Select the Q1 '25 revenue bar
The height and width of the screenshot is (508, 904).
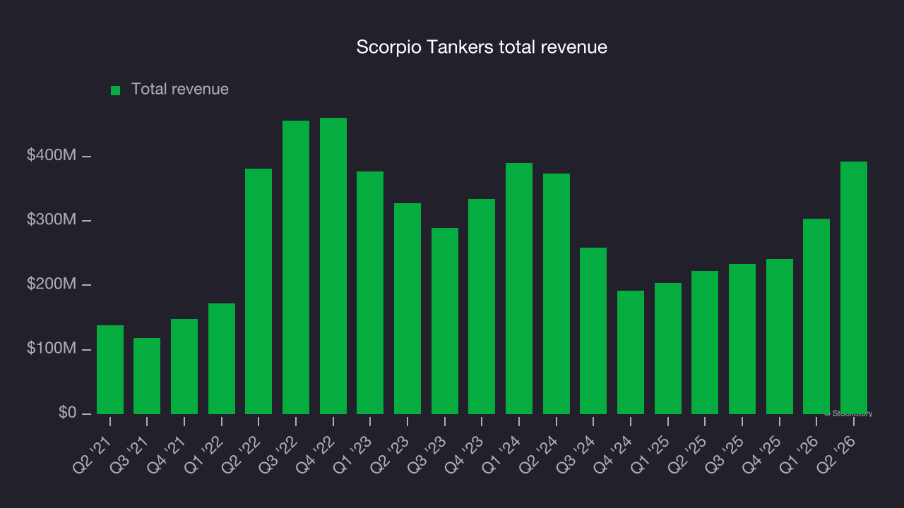coord(668,349)
